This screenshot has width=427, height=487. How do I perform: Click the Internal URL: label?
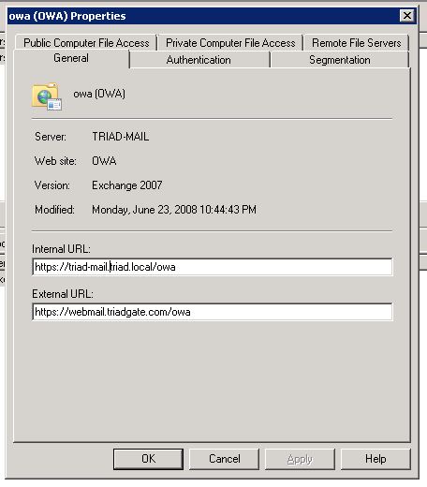(61, 249)
